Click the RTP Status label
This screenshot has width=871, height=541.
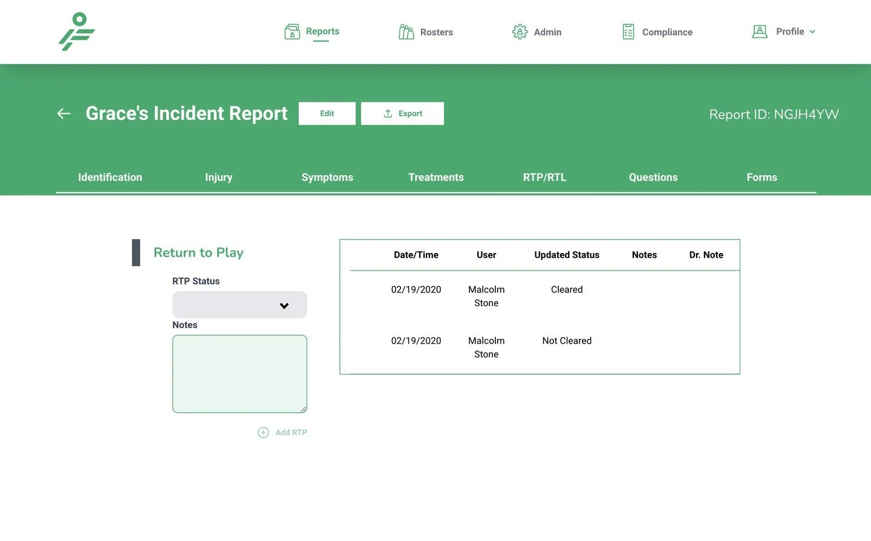coord(196,281)
